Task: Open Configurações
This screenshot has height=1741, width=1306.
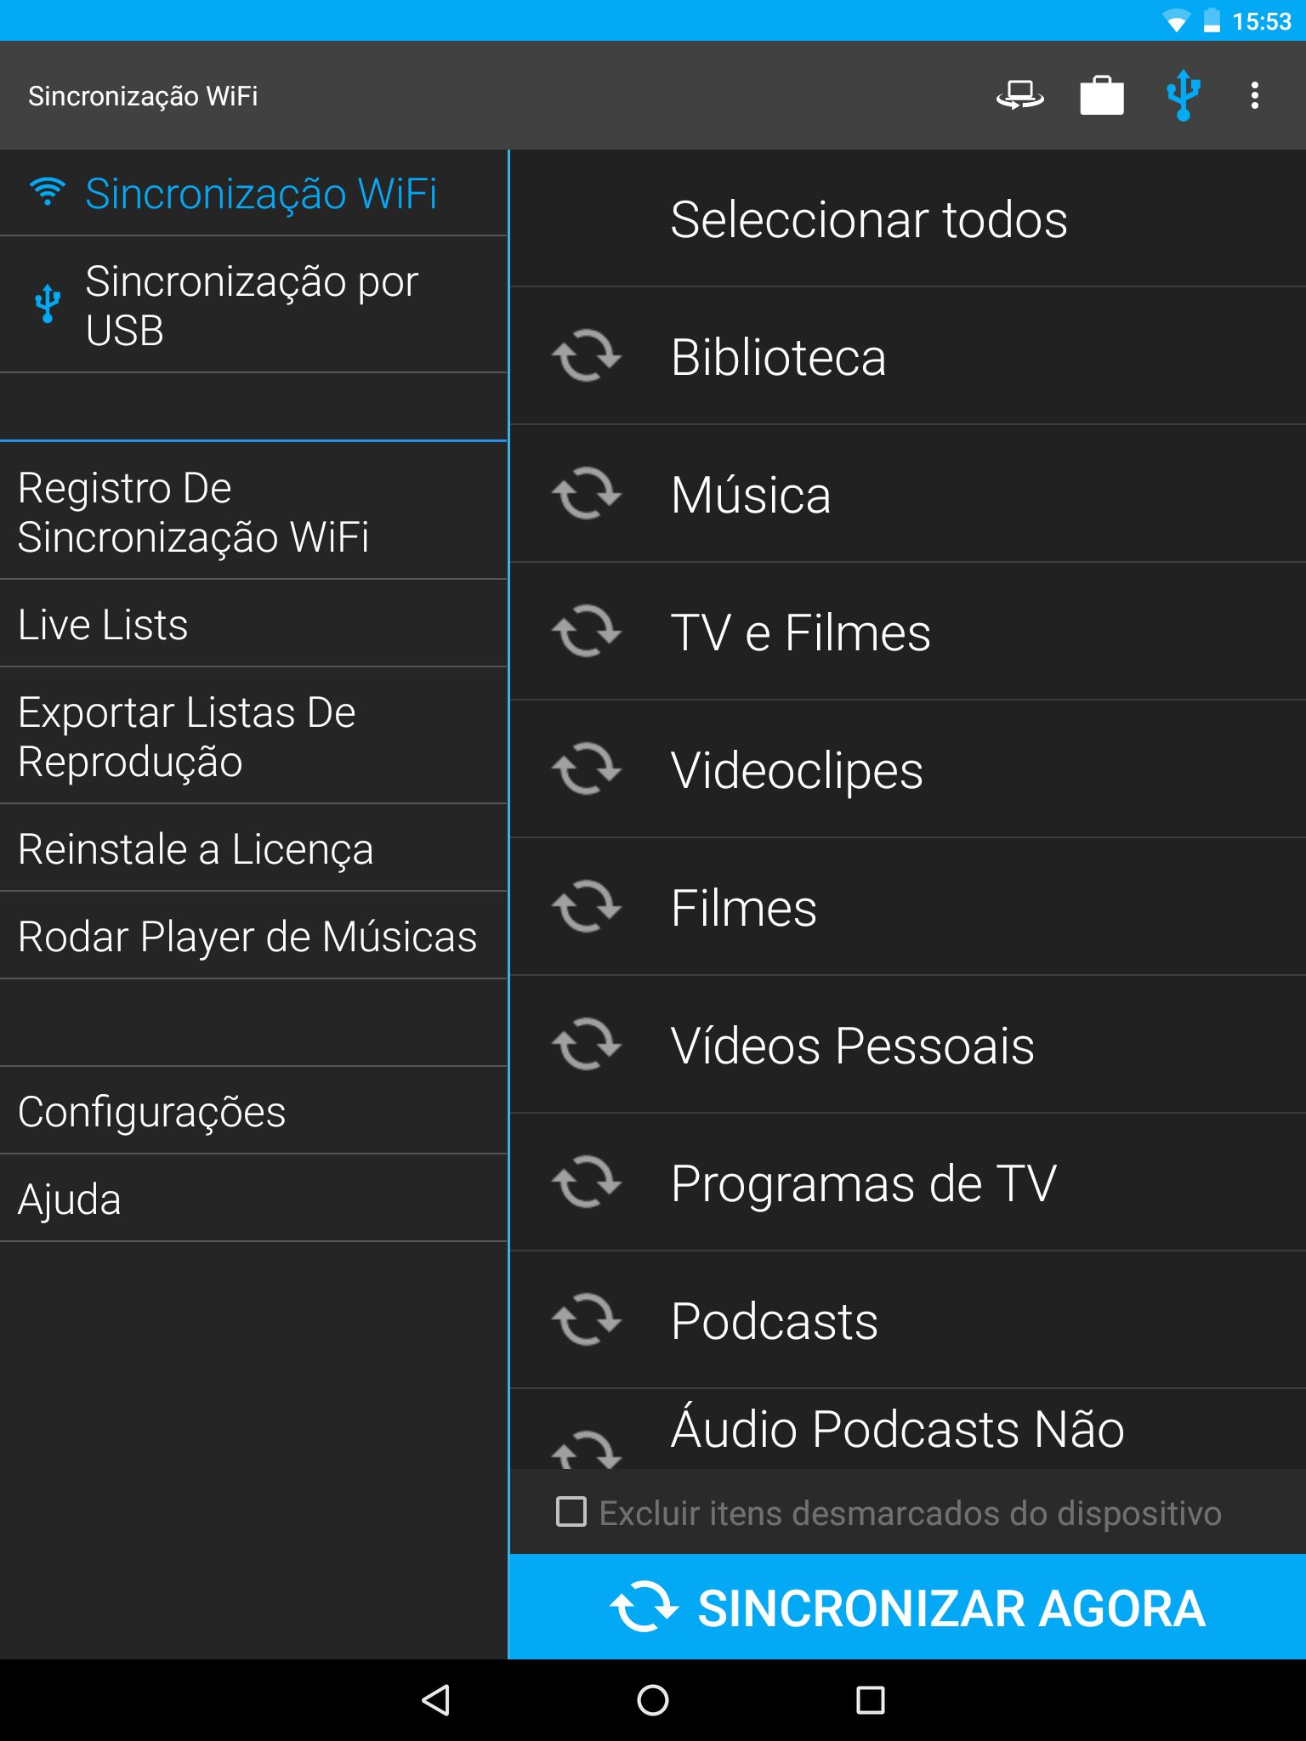Action: click(x=253, y=1111)
